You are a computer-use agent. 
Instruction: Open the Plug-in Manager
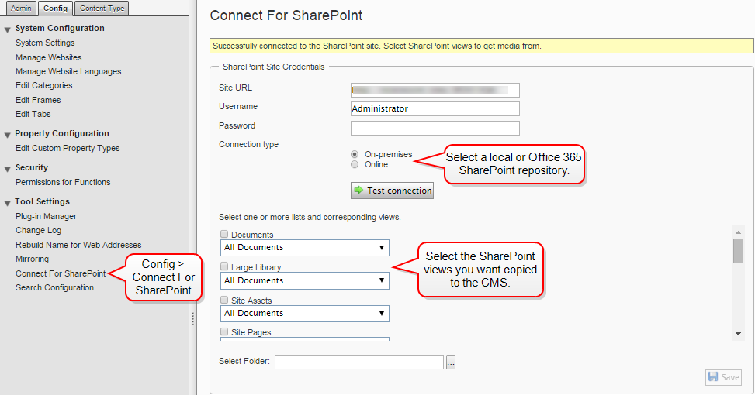46,216
